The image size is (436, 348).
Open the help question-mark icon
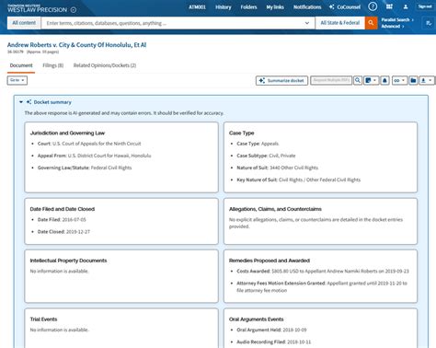pyautogui.click(x=373, y=6)
